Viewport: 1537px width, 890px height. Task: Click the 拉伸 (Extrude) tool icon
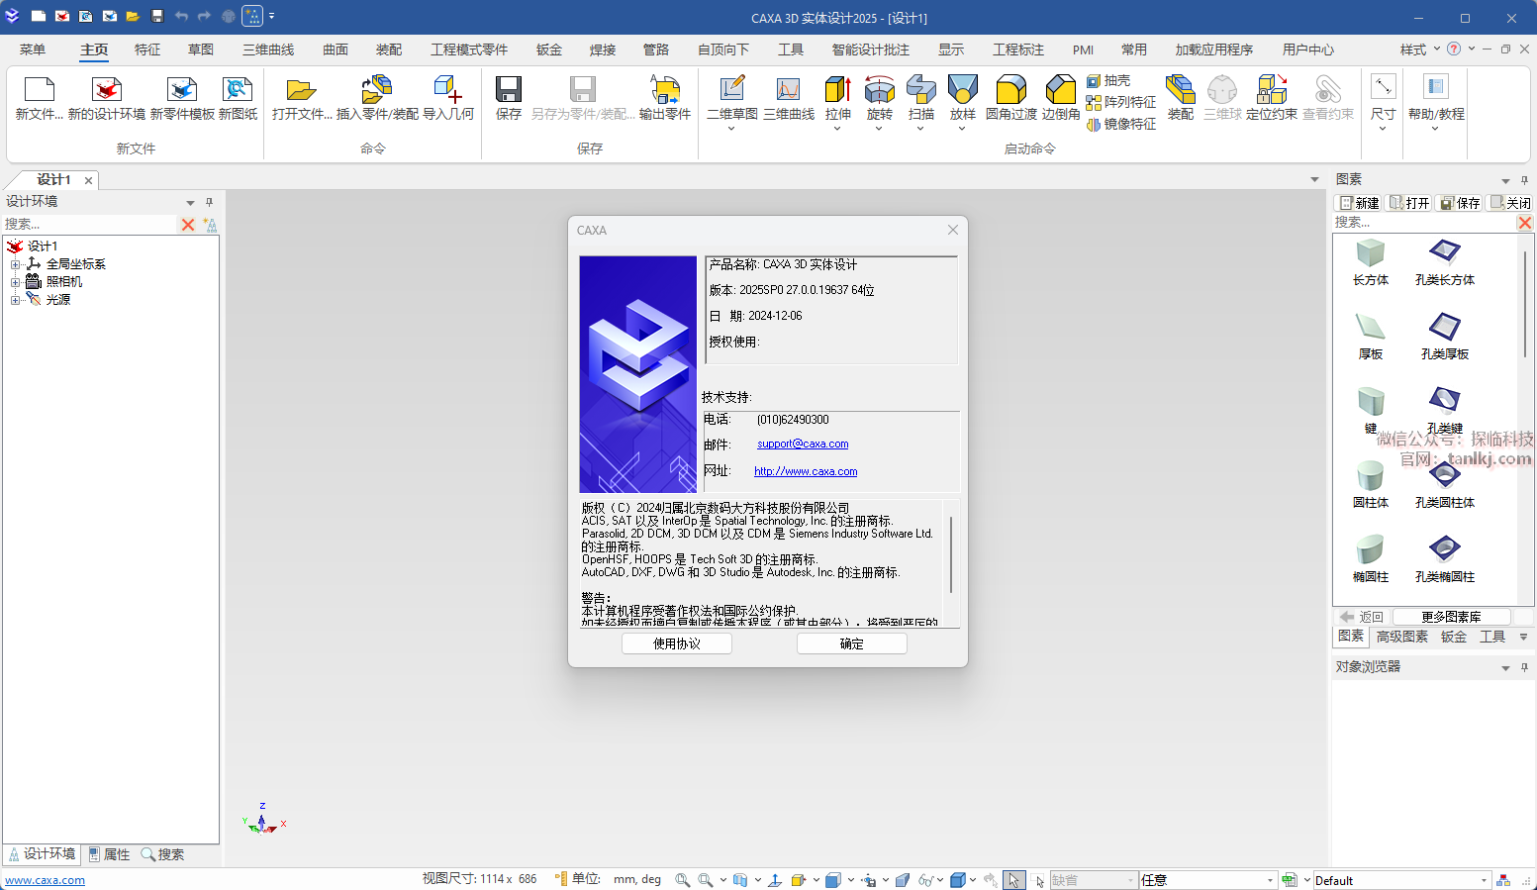tap(837, 91)
